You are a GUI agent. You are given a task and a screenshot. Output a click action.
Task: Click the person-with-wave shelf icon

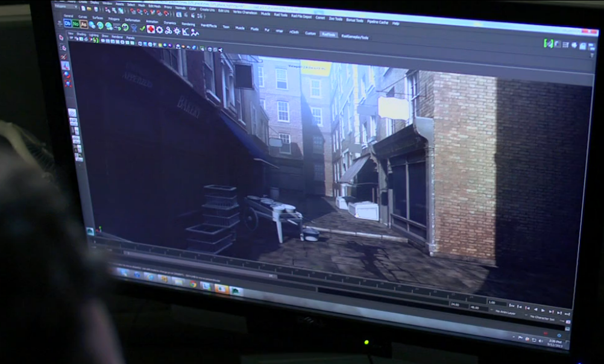click(195, 33)
